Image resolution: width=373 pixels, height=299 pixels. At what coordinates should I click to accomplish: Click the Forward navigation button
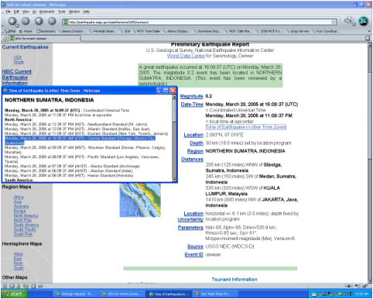[26, 21]
